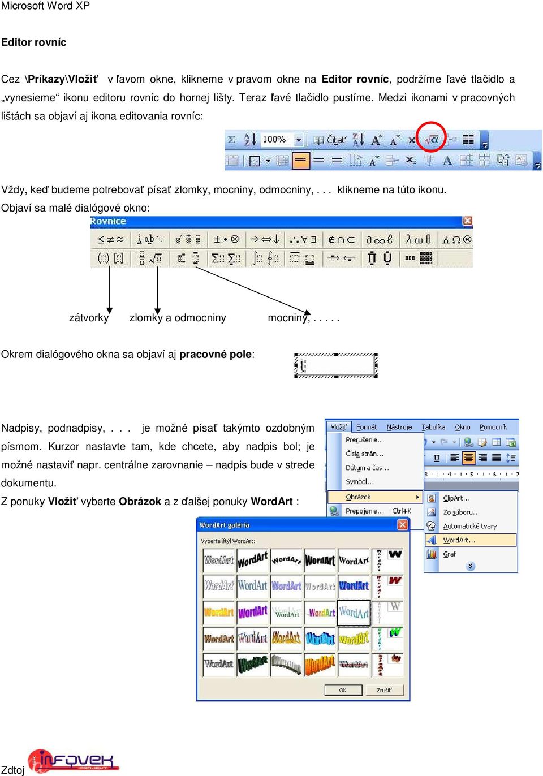
Task: Toggle center alignment button
Action: coord(469,458)
